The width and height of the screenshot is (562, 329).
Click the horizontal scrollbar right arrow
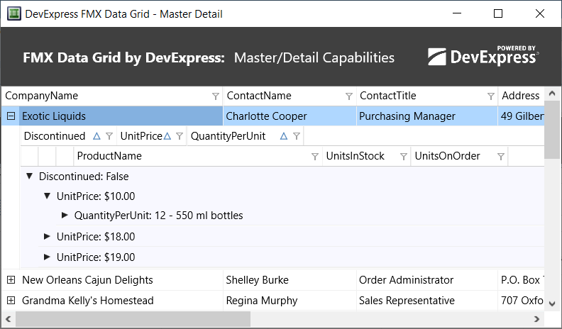(x=536, y=318)
